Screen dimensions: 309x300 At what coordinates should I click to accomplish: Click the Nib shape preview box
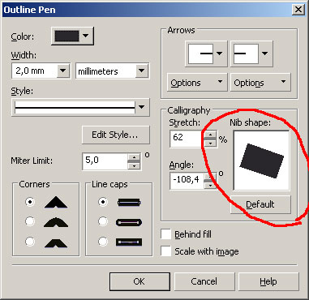pos(261,161)
